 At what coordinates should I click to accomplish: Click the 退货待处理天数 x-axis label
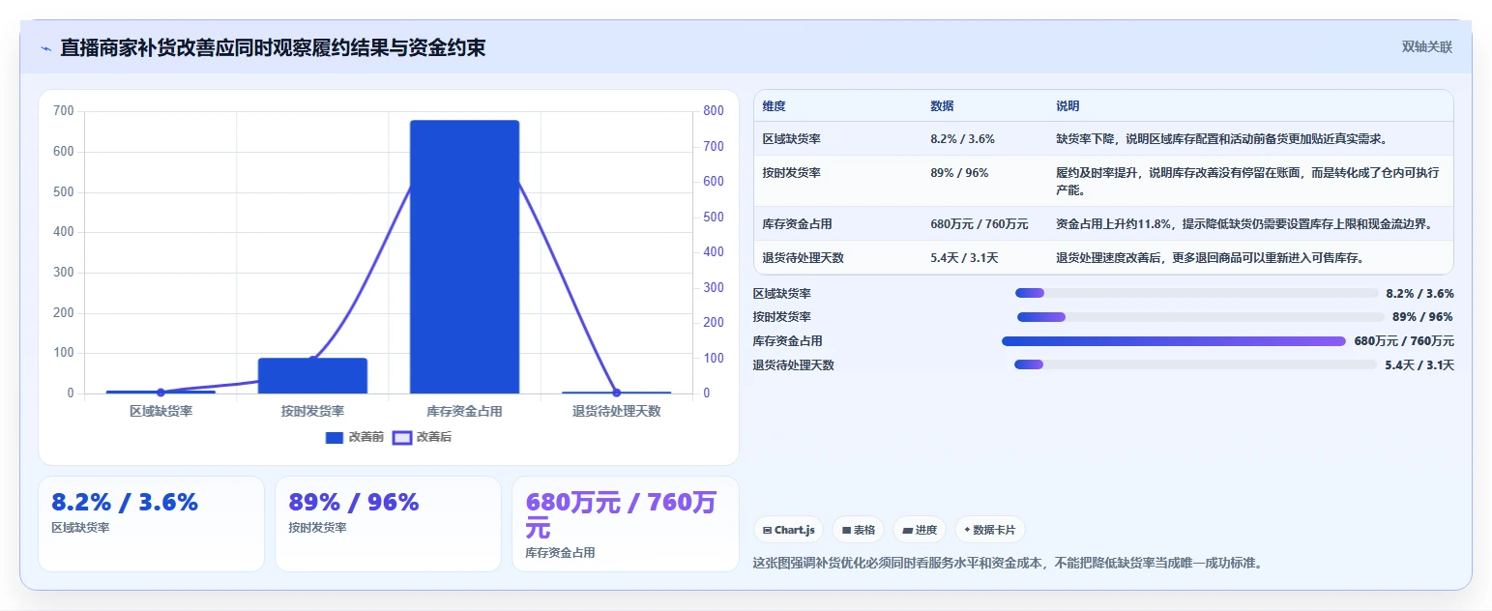pyautogui.click(x=616, y=412)
